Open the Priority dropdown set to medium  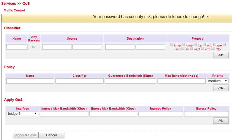tap(218, 81)
